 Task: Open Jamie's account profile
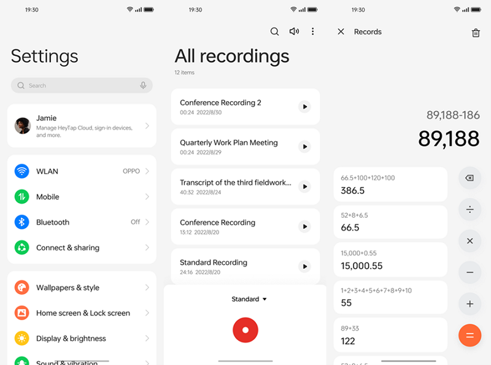82,126
